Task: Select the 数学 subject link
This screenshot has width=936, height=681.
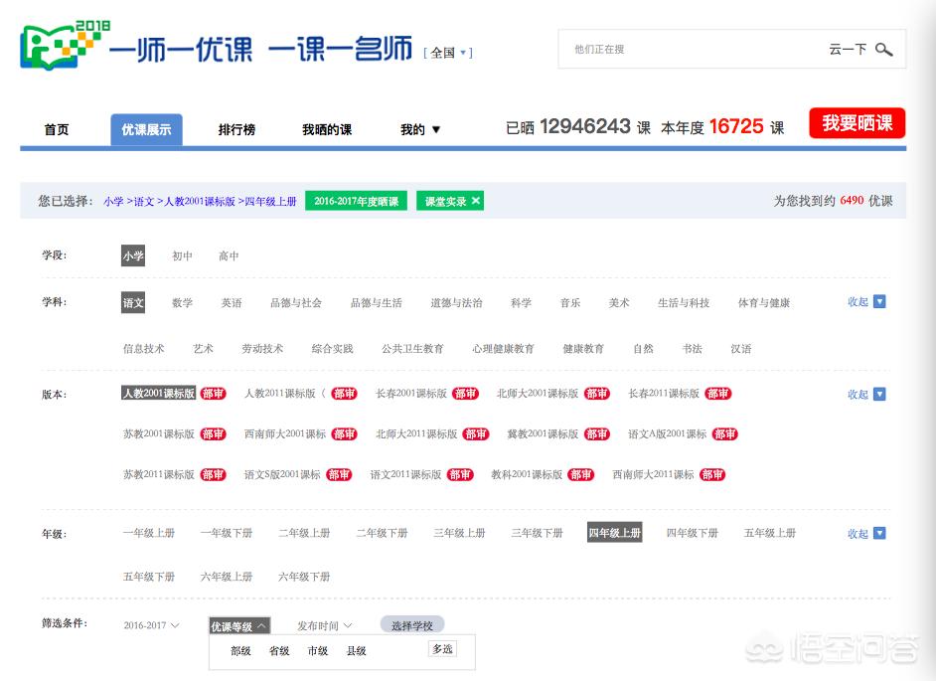Action: pyautogui.click(x=182, y=302)
